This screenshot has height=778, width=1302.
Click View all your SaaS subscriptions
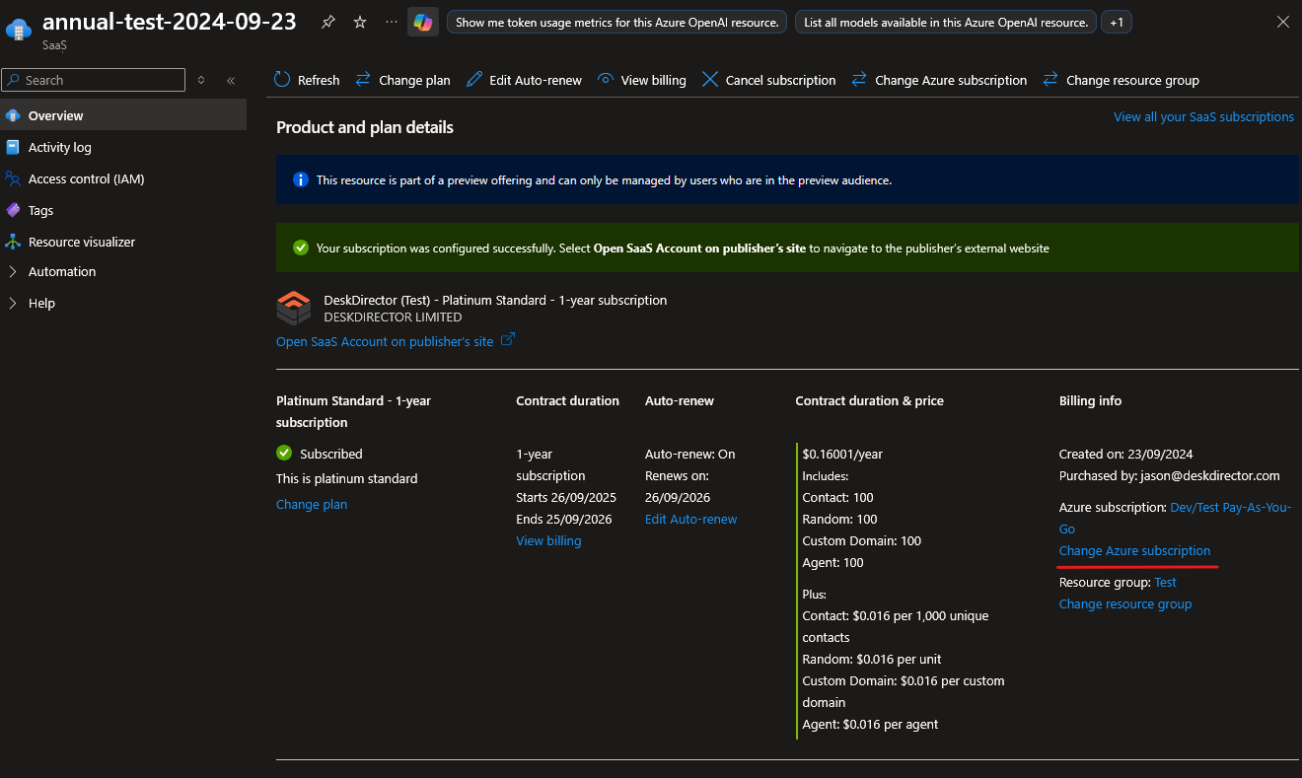tap(1203, 116)
